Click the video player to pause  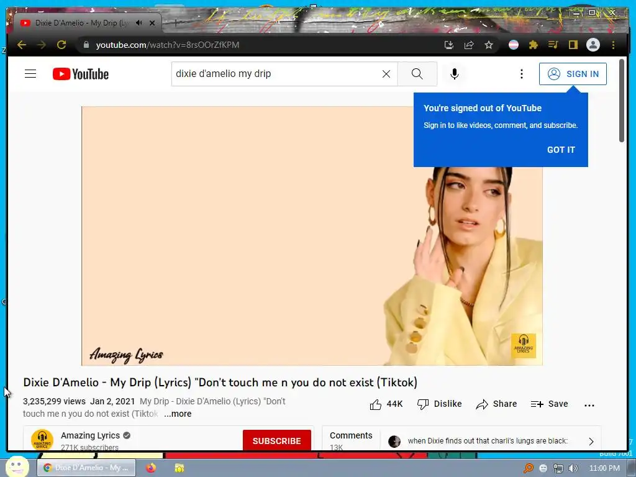(x=312, y=235)
